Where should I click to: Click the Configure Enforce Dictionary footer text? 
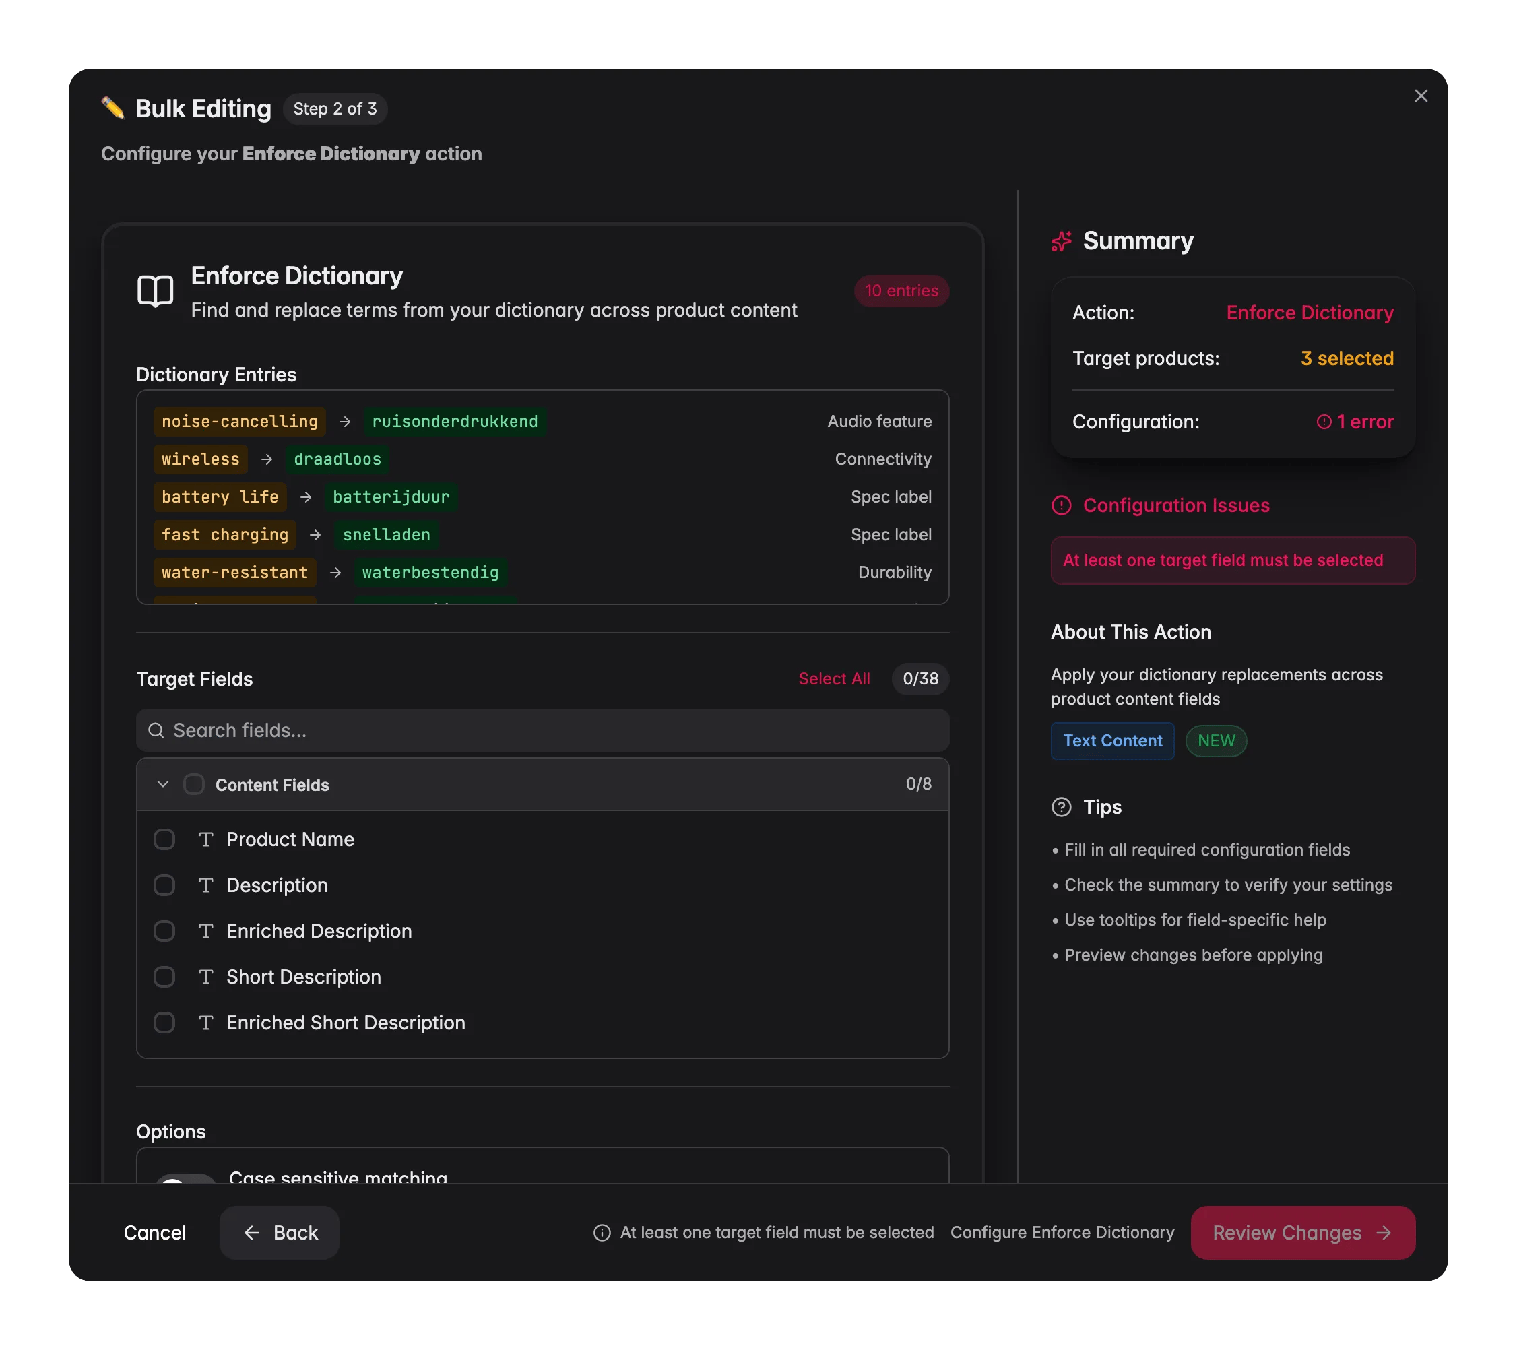click(1062, 1233)
